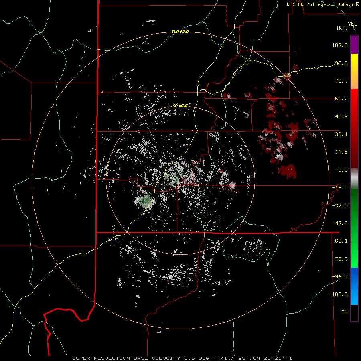Click the 21:41 timestamp in caption

284,358
